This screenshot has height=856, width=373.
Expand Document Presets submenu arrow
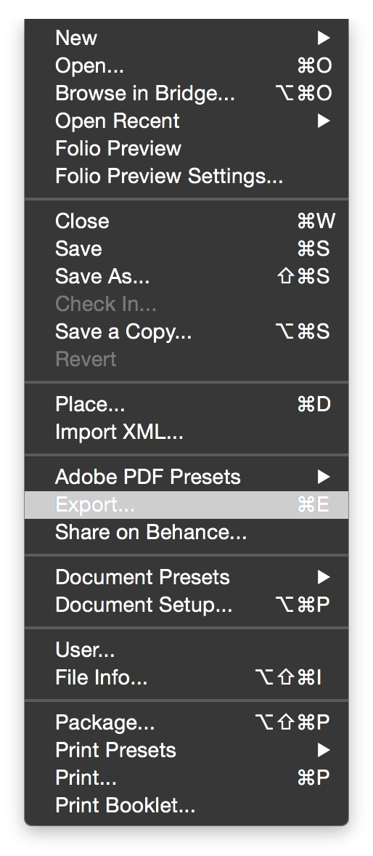tap(324, 577)
